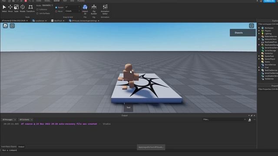
Task: Expand the Workspace node
Action: pyautogui.click(x=259, y=28)
